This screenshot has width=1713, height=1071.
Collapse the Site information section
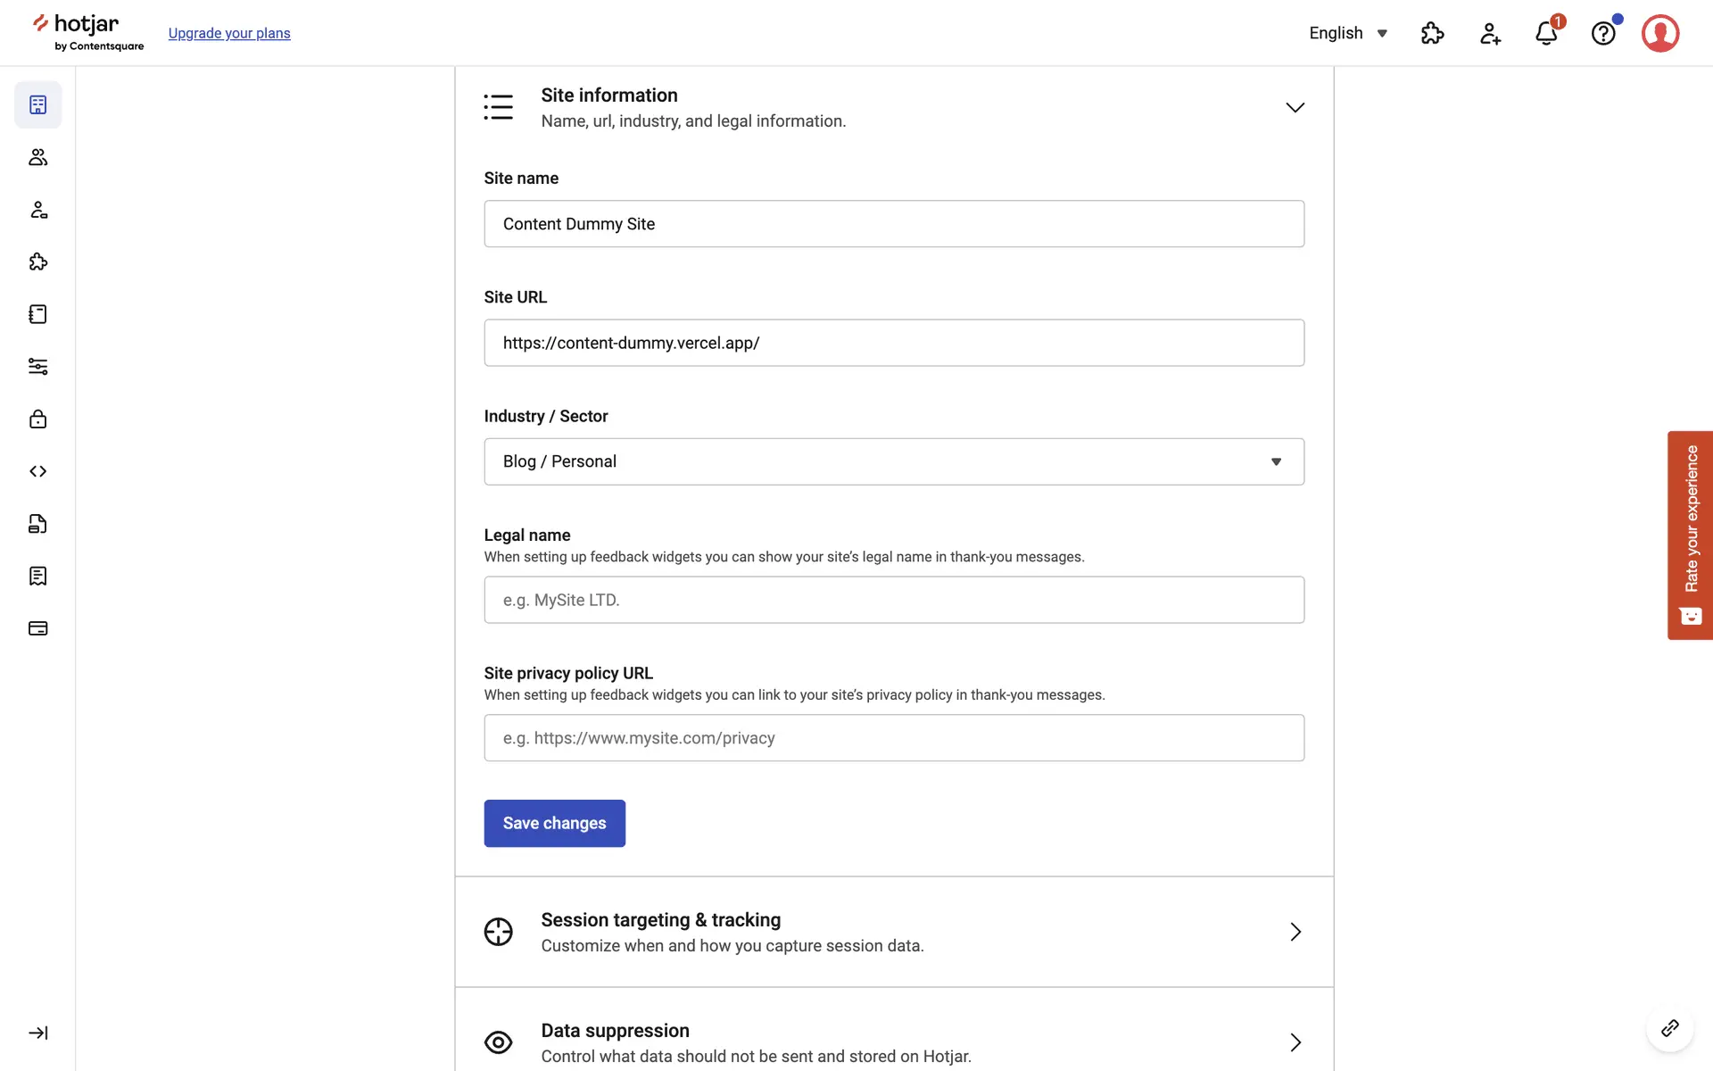click(1295, 107)
